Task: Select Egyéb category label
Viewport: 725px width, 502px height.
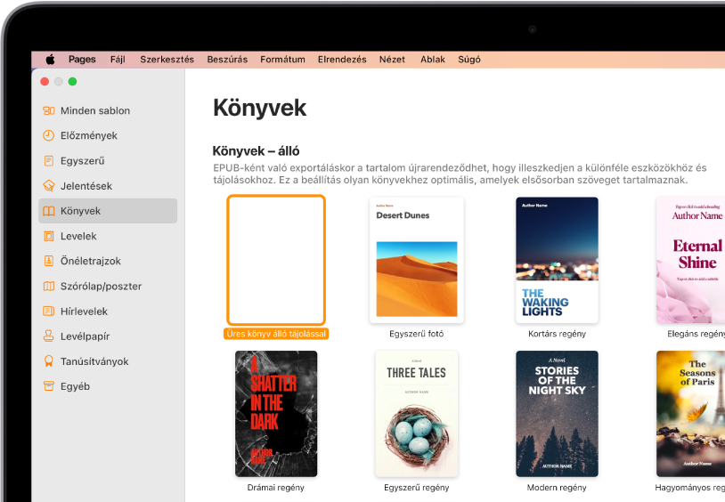Action: tap(75, 386)
